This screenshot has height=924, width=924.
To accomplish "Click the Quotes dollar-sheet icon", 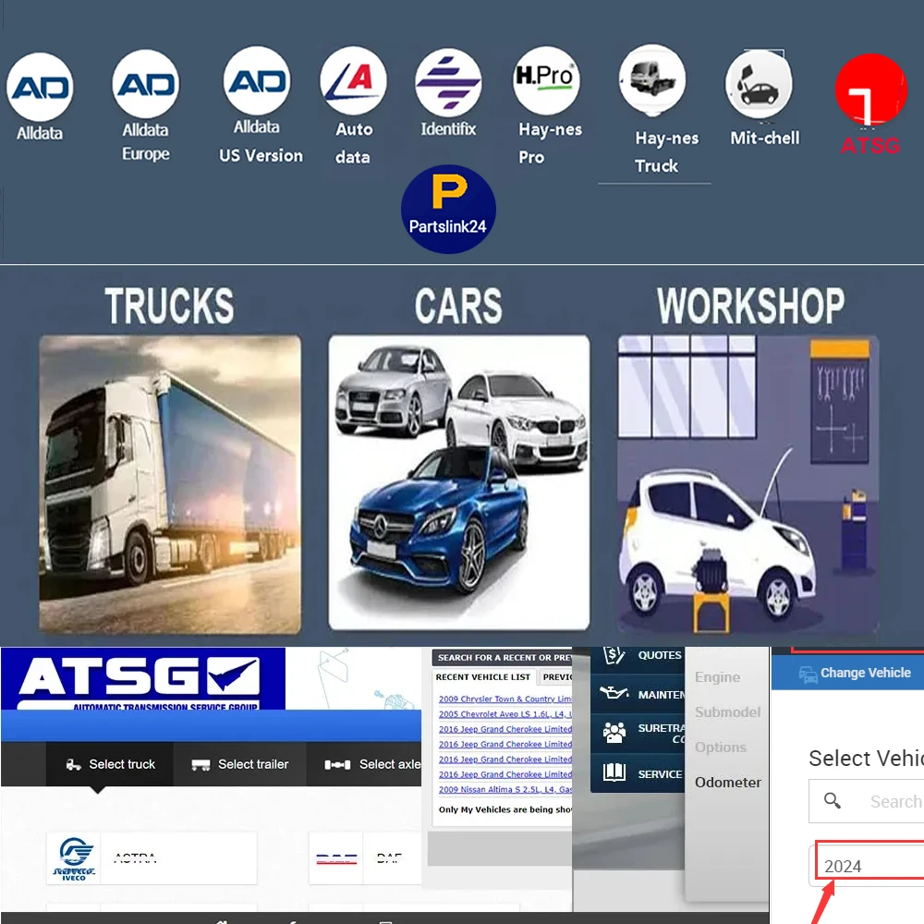I will point(614,655).
